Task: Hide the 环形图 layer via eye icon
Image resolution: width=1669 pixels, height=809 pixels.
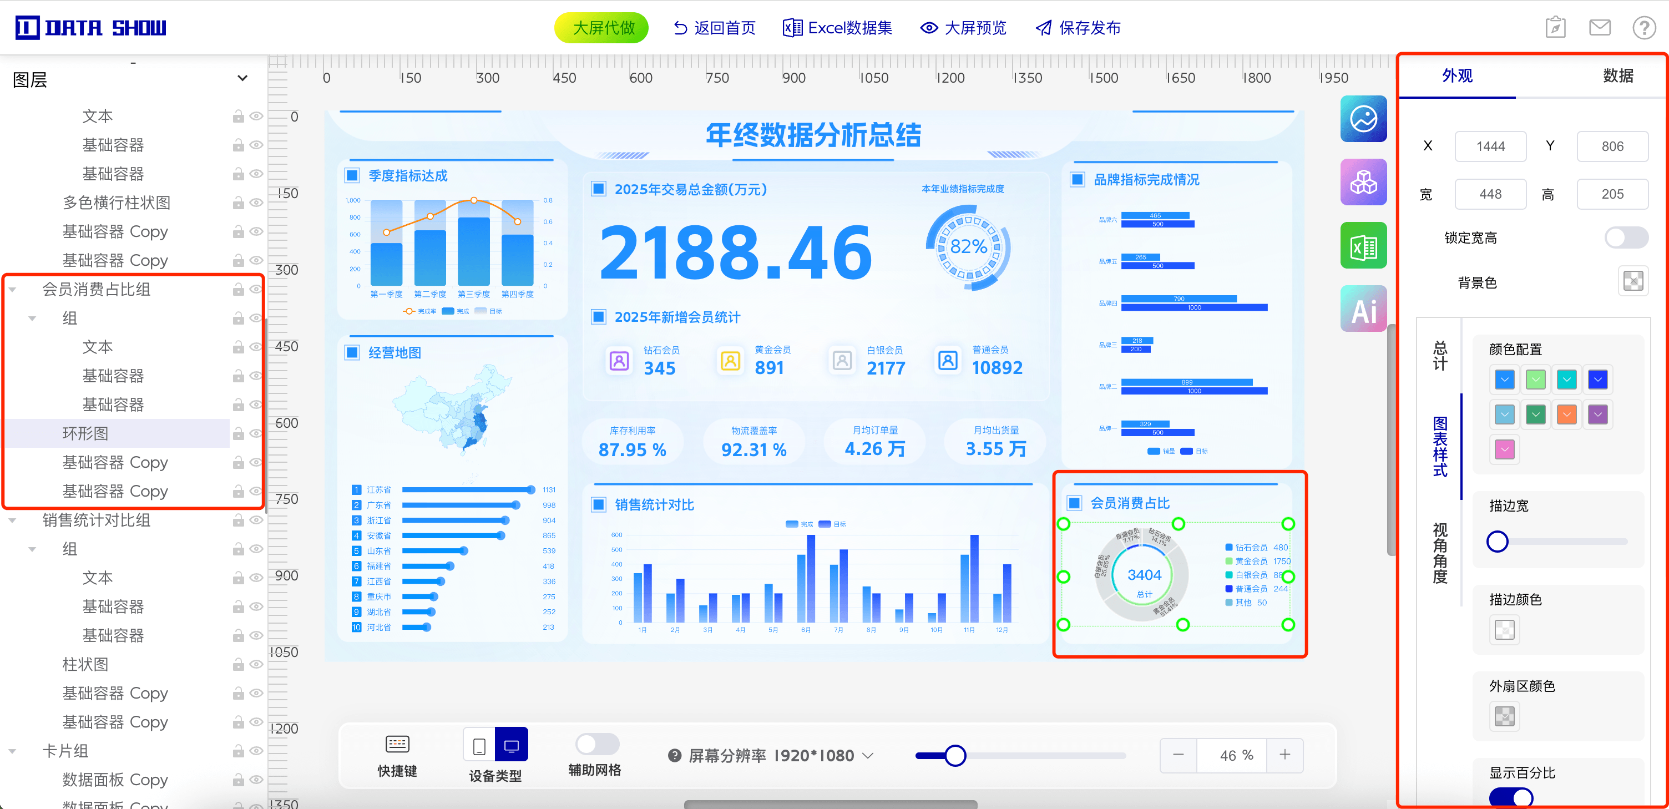Action: pyautogui.click(x=256, y=433)
